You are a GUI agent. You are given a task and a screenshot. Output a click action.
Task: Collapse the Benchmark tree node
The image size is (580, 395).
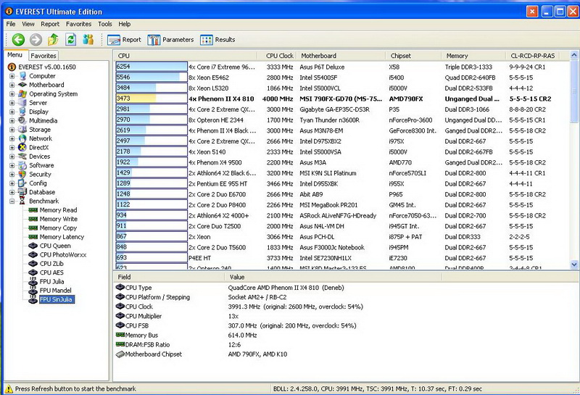click(12, 201)
